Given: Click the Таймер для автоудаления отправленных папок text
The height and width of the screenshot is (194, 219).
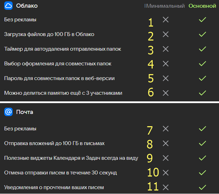Looking at the screenshot, I should pyautogui.click(x=62, y=49).
